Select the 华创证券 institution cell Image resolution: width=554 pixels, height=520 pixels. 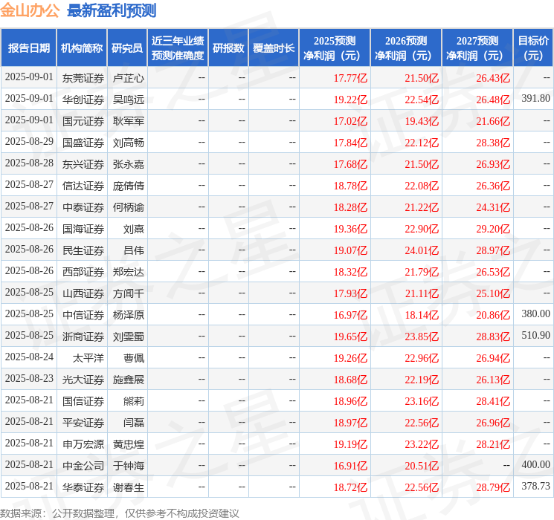click(x=83, y=100)
